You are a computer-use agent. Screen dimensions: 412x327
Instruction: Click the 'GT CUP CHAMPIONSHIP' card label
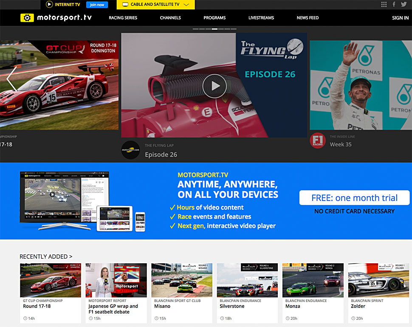[43, 301]
